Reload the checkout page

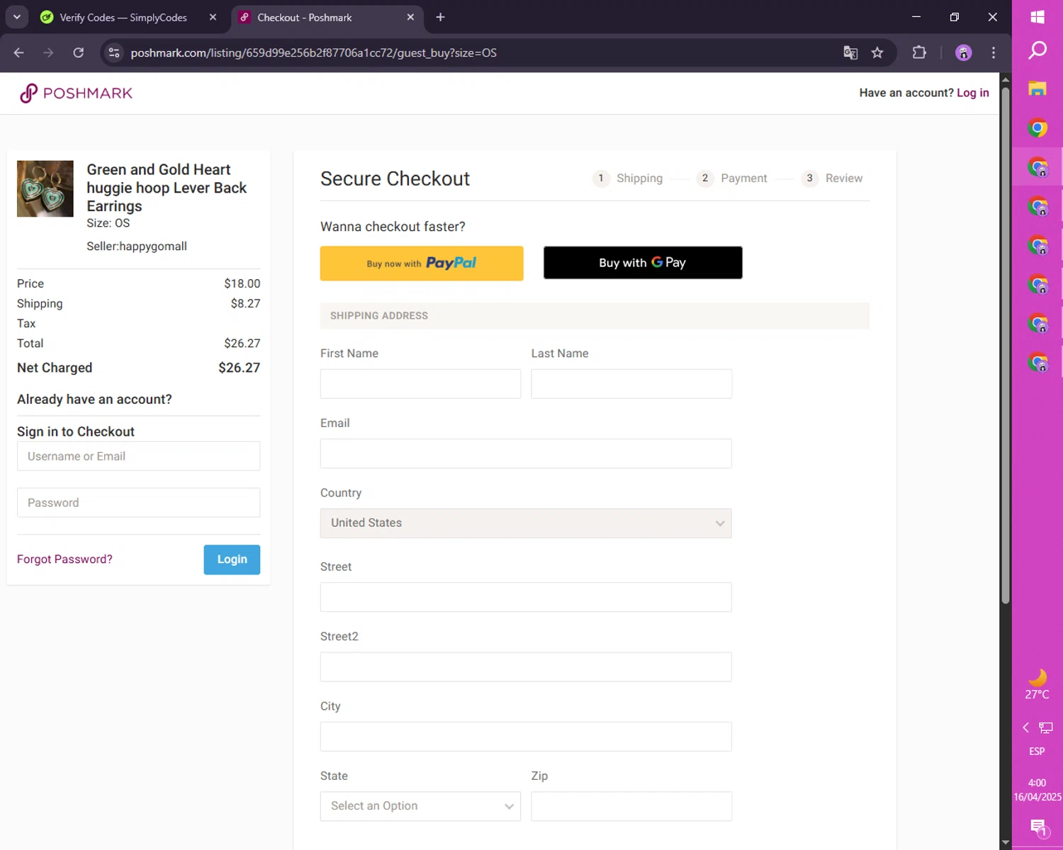tap(79, 53)
